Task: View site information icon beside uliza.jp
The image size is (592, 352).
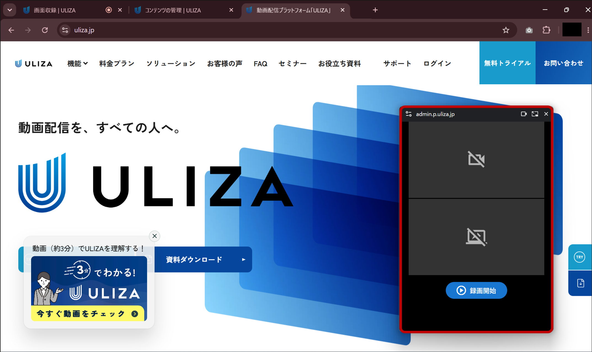Action: [x=65, y=30]
